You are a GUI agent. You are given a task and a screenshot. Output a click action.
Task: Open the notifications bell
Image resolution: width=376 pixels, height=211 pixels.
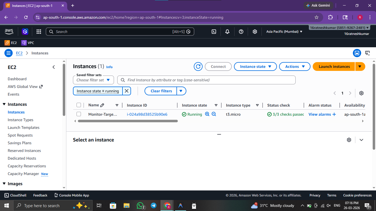click(x=227, y=32)
